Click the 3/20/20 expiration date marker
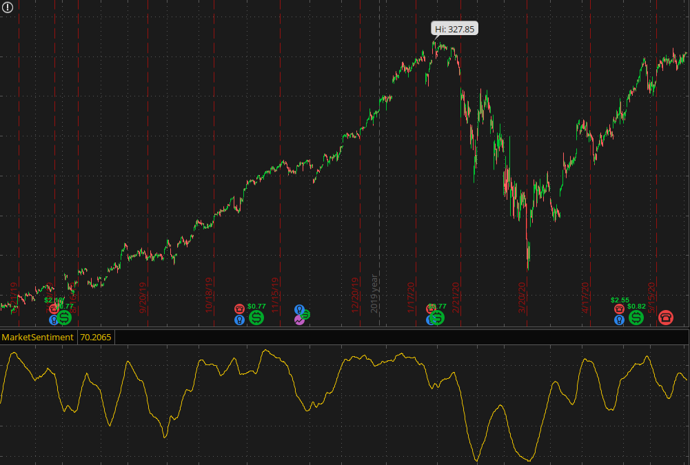Screen dimensions: 690x465 point(521,298)
